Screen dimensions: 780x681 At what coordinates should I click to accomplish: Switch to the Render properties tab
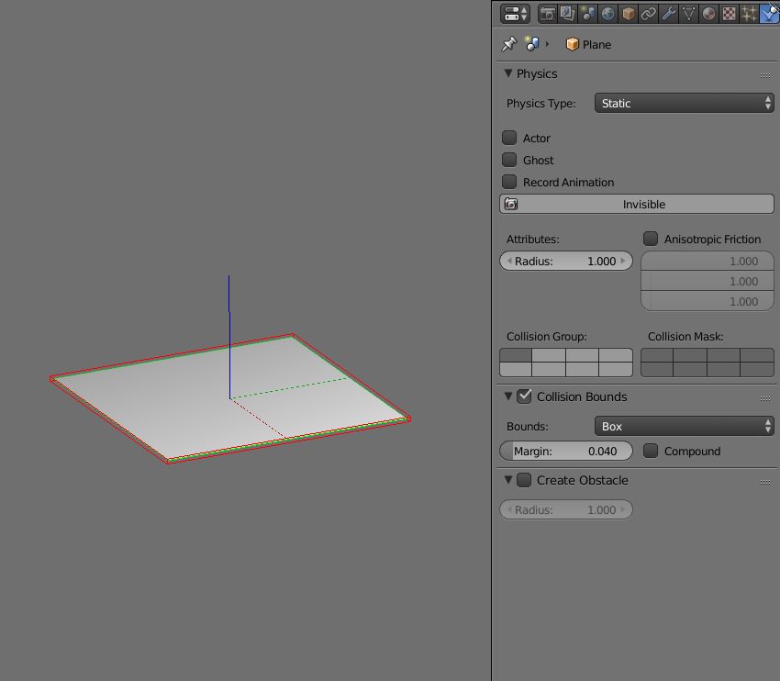[547, 14]
